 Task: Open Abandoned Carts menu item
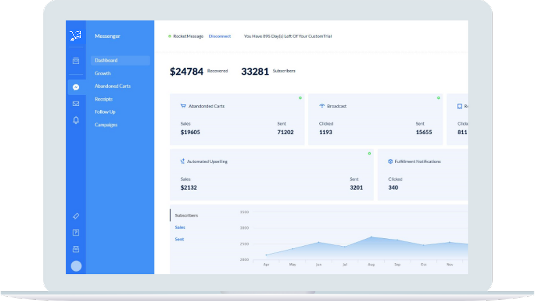[x=112, y=86]
